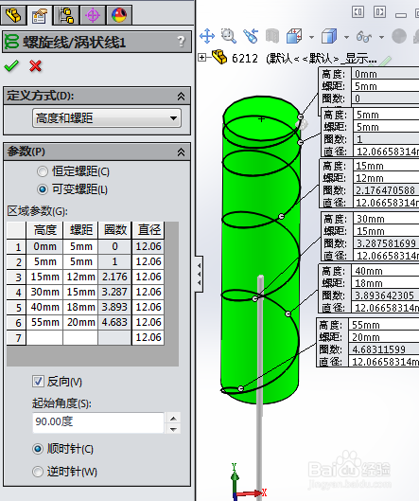Open Hide/Show Items dropdown arrow
419x501 pixels.
[381, 37]
